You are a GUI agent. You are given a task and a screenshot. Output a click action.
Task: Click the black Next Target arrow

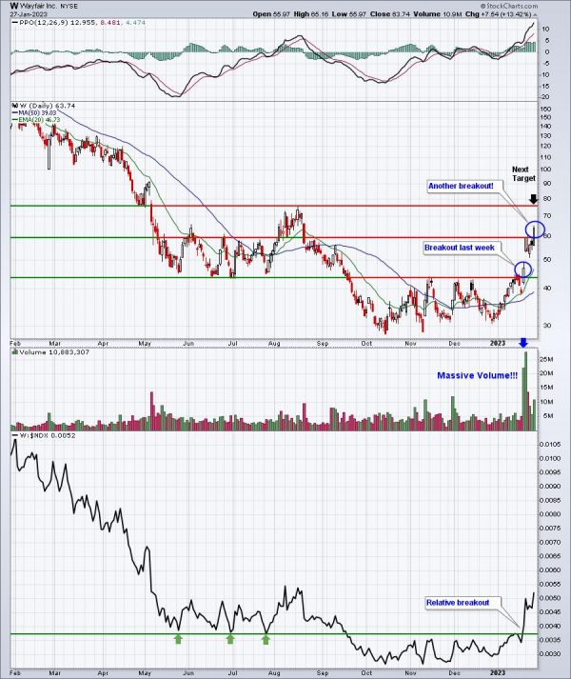point(534,199)
